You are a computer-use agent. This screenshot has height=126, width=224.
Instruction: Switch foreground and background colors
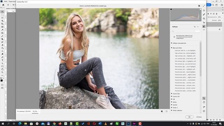(3, 78)
